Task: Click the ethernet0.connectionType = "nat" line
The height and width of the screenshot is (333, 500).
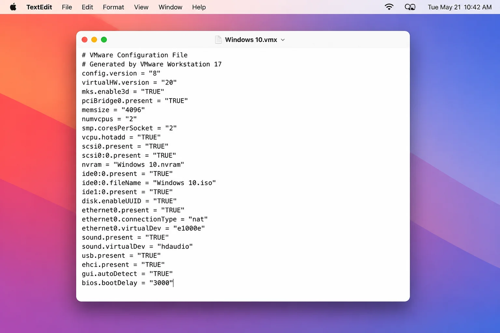Action: [x=145, y=219]
